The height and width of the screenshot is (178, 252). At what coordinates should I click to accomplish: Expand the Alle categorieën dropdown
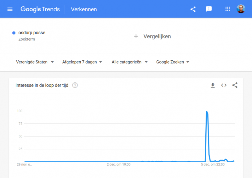tap(129, 62)
